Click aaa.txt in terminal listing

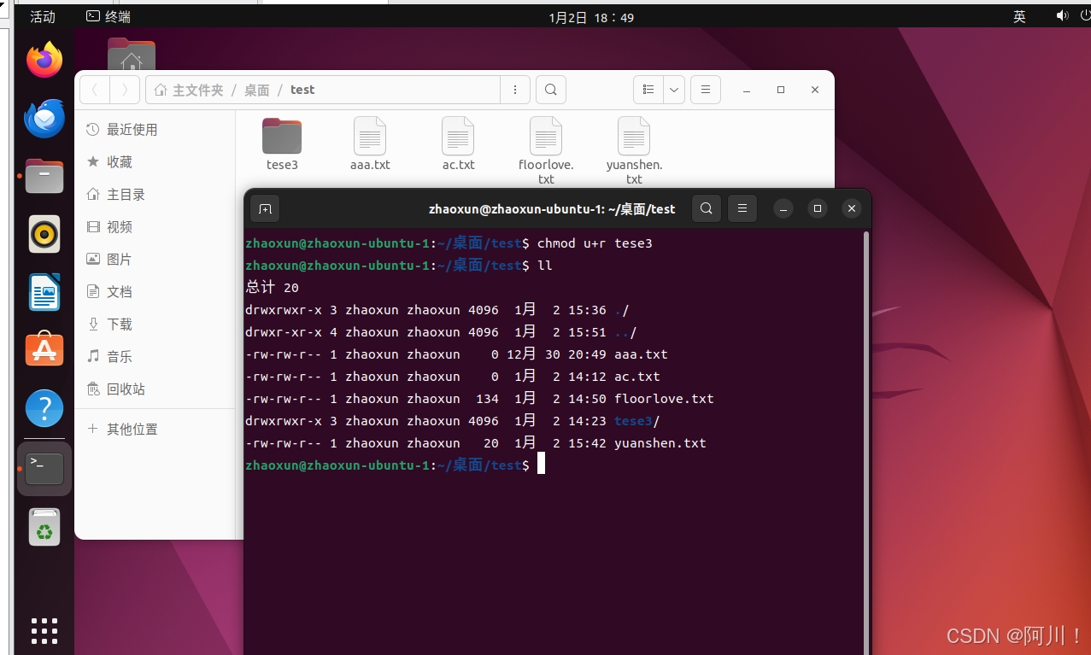[641, 354]
